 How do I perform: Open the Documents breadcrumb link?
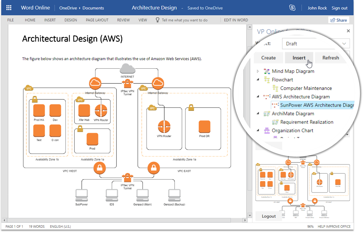93,8
